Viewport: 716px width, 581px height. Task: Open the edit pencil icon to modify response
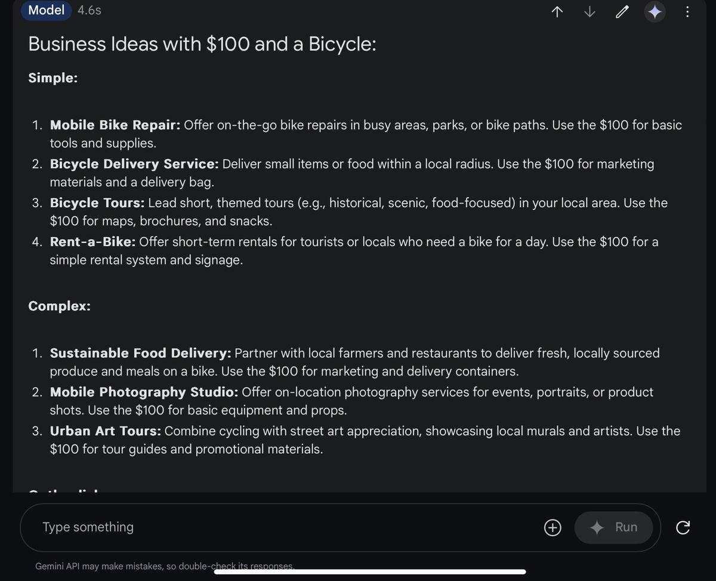[x=622, y=11]
